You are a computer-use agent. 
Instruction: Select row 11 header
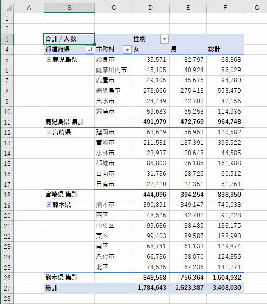click(x=7, y=122)
